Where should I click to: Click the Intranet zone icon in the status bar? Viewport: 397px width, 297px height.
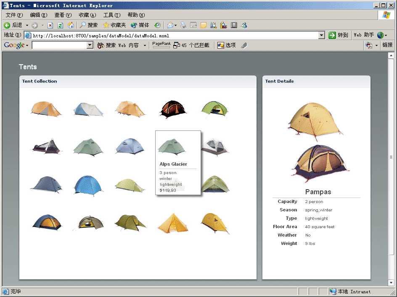(x=333, y=292)
